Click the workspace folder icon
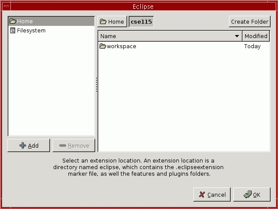The width and height of the screenshot is (278, 209). pos(103,46)
